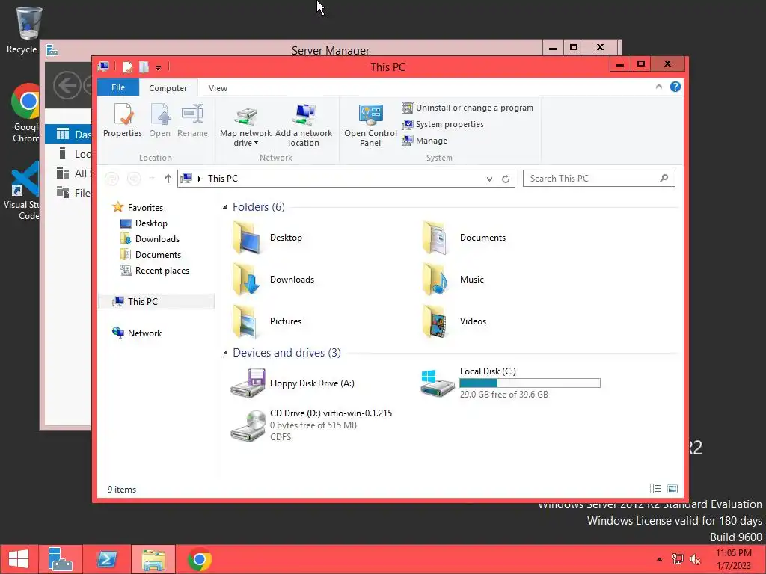Switch to details view layout icon
Screen dimensions: 766x574
pos(655,489)
